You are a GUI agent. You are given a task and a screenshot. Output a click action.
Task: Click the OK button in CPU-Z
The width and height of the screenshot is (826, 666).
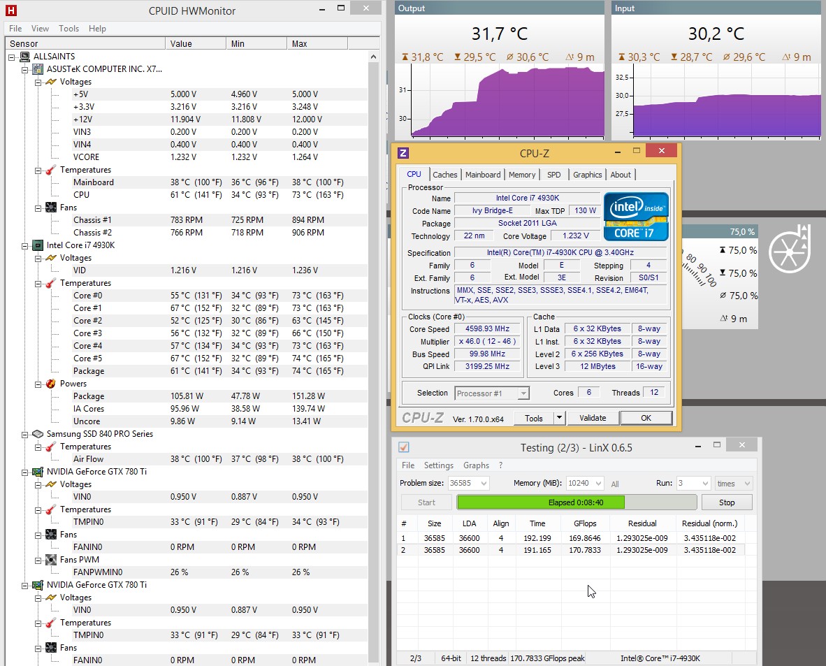coord(646,418)
